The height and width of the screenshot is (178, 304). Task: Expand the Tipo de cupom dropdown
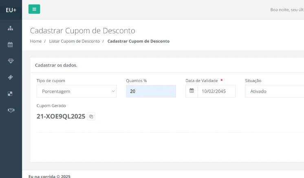[77, 91]
